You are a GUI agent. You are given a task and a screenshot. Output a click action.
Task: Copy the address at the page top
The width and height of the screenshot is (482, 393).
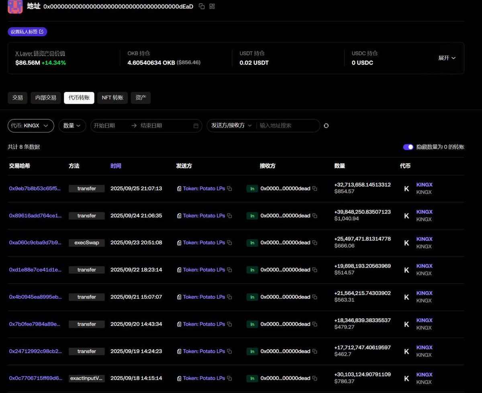[202, 6]
